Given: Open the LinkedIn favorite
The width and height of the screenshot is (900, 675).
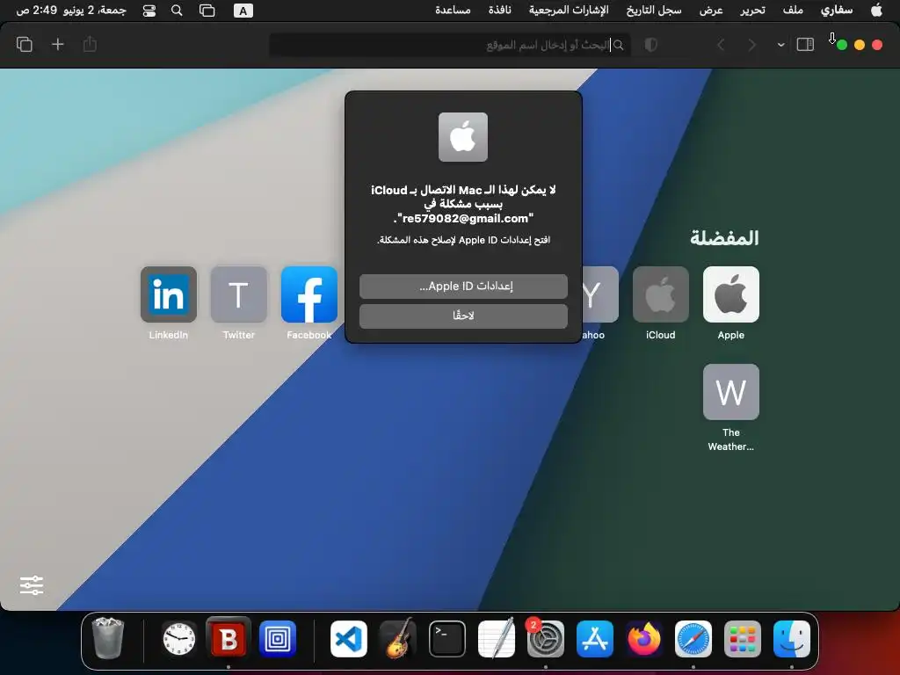Looking at the screenshot, I should 168,294.
